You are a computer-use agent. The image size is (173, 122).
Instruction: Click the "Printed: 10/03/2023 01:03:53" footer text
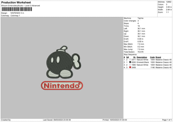pyautogui.click(x=115, y=120)
